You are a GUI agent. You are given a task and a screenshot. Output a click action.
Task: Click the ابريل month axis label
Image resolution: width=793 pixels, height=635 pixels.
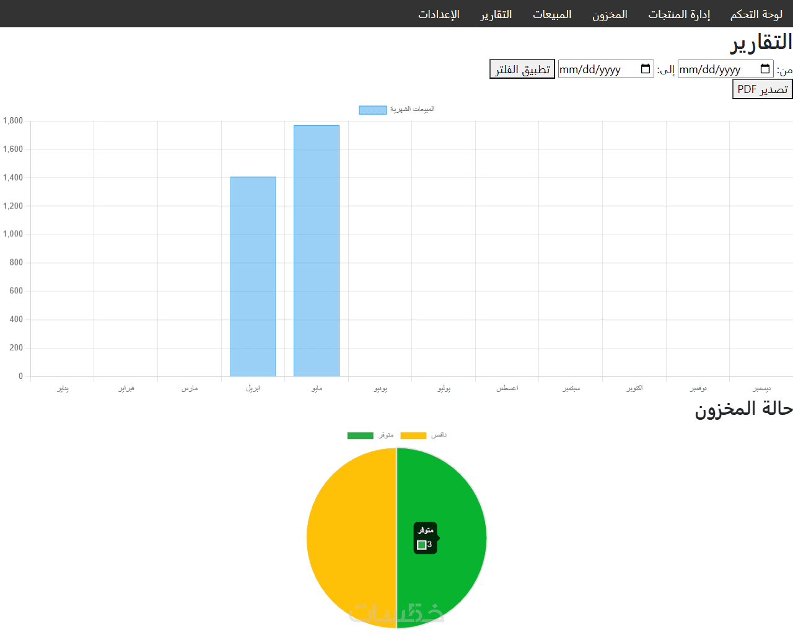(253, 388)
